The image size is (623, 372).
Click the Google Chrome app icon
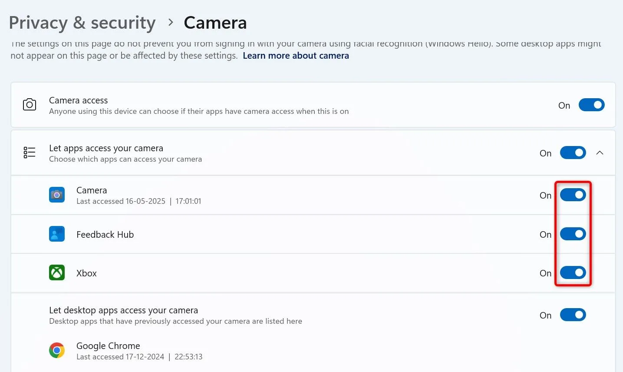coord(56,350)
